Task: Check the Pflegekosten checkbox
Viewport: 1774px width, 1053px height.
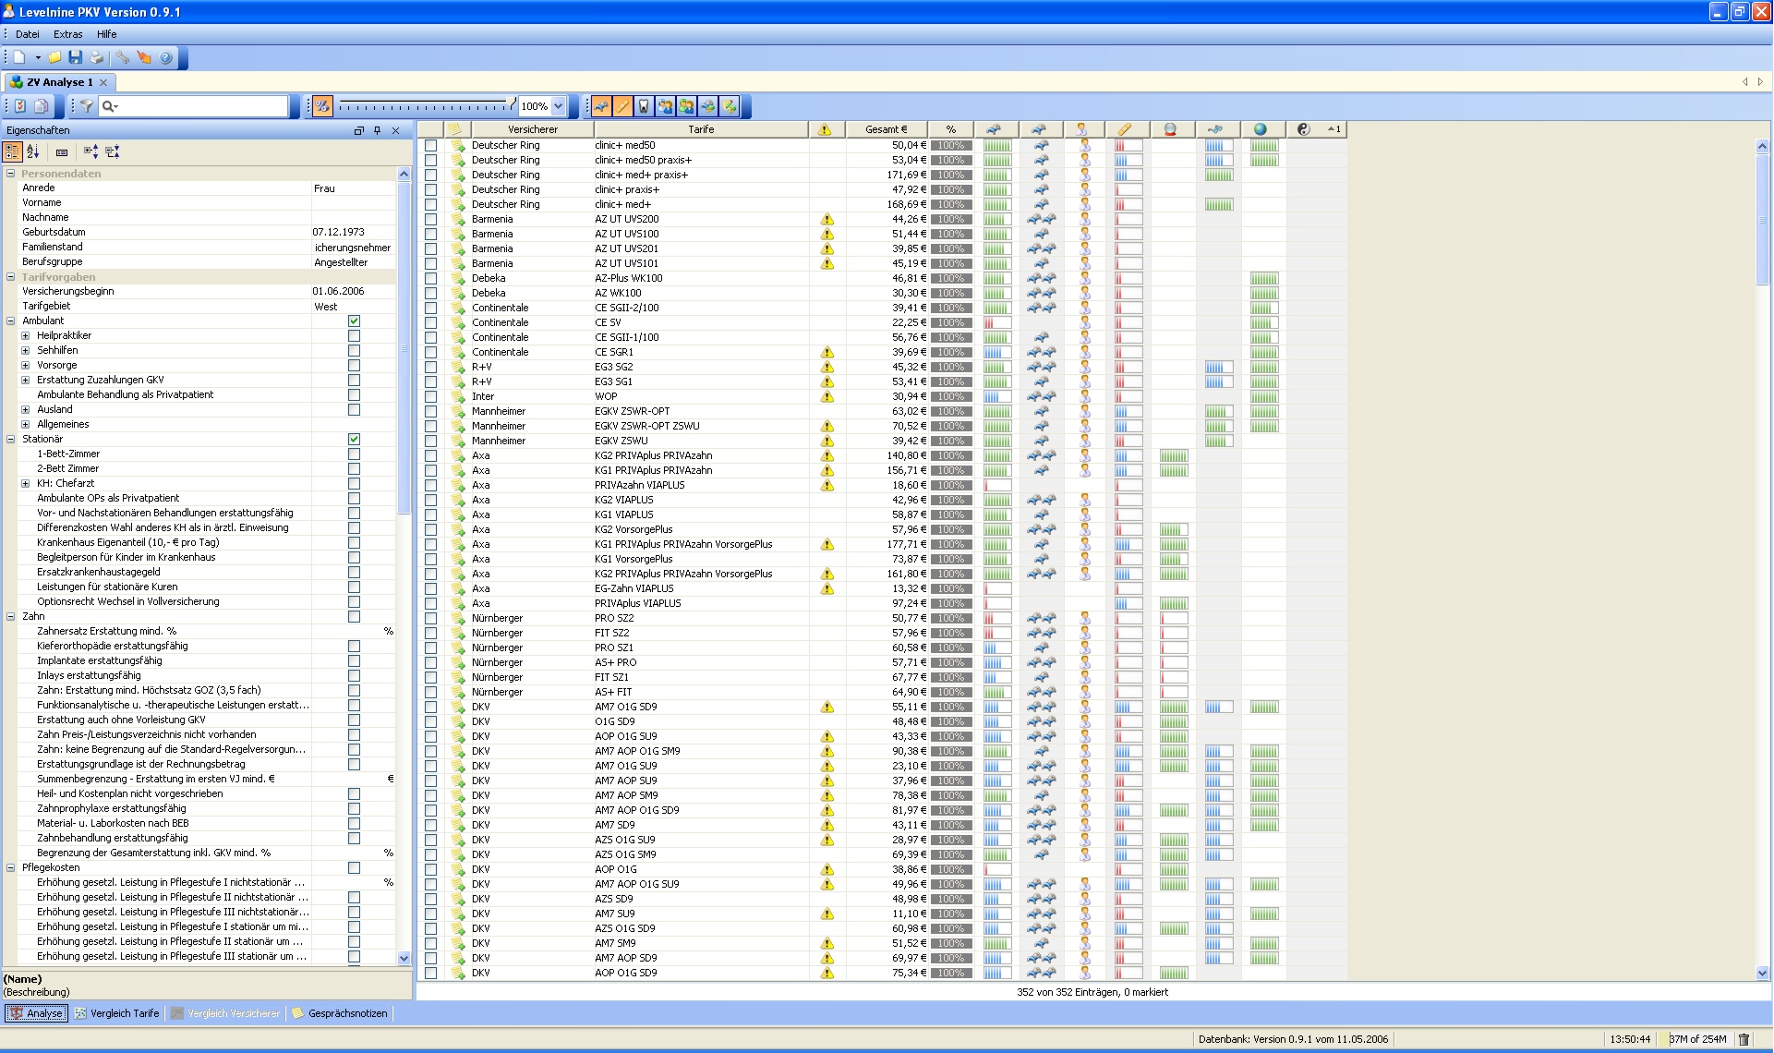Action: (x=354, y=867)
